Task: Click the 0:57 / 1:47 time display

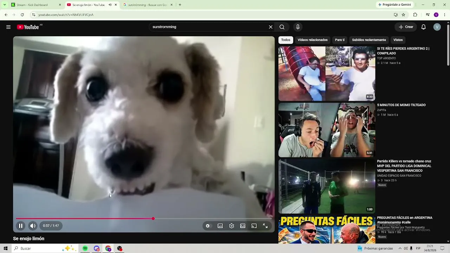Action: (x=51, y=226)
